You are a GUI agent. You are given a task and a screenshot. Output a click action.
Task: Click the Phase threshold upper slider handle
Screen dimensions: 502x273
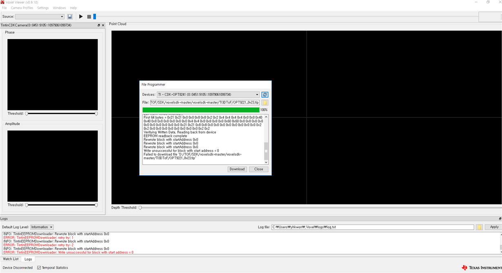96,114
